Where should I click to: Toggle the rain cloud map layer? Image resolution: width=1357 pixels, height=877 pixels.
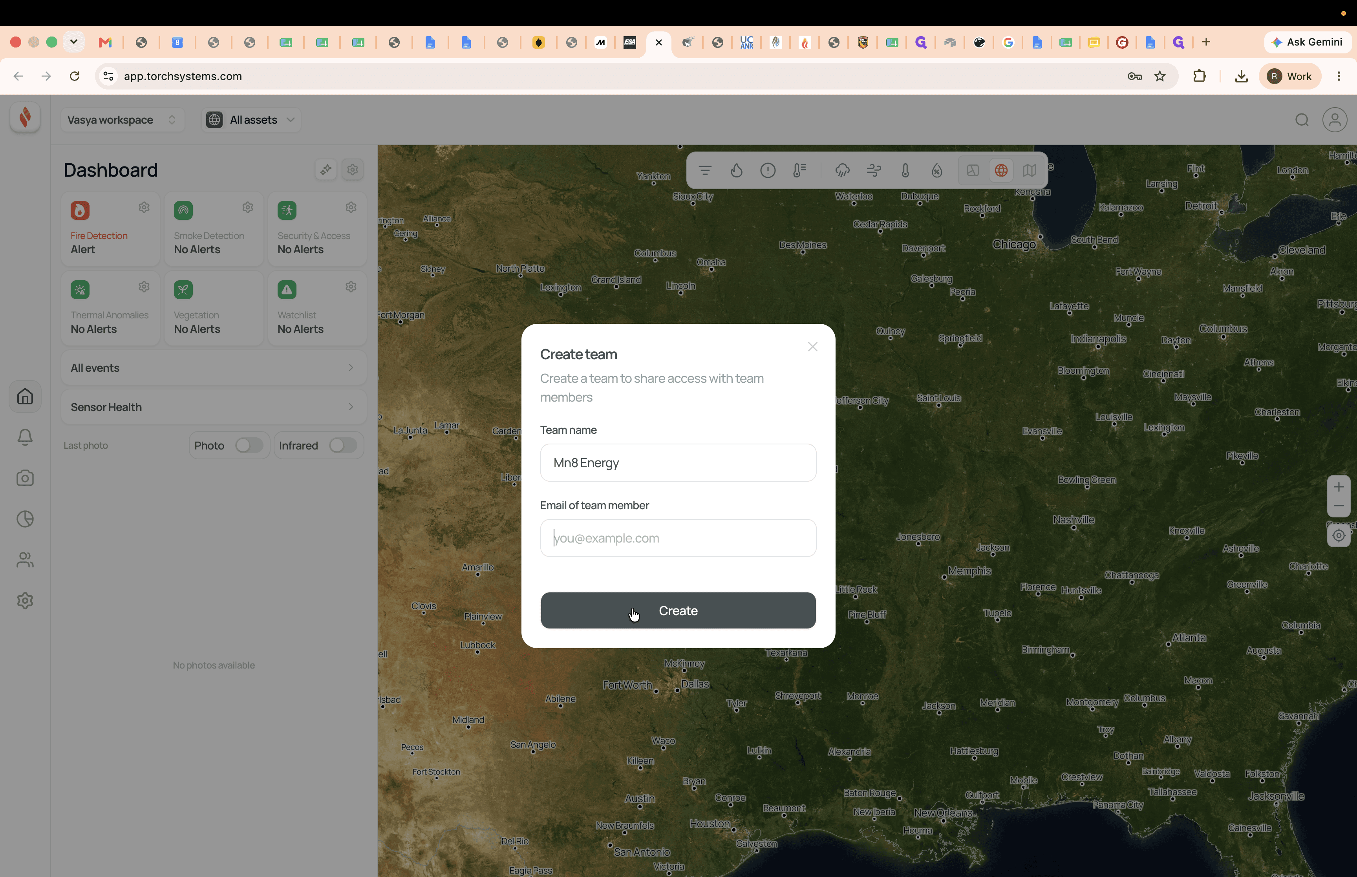point(842,170)
